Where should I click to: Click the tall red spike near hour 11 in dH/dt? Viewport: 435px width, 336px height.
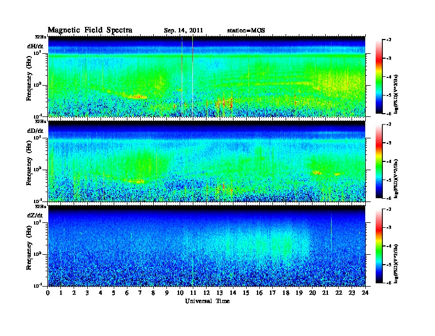click(x=193, y=76)
